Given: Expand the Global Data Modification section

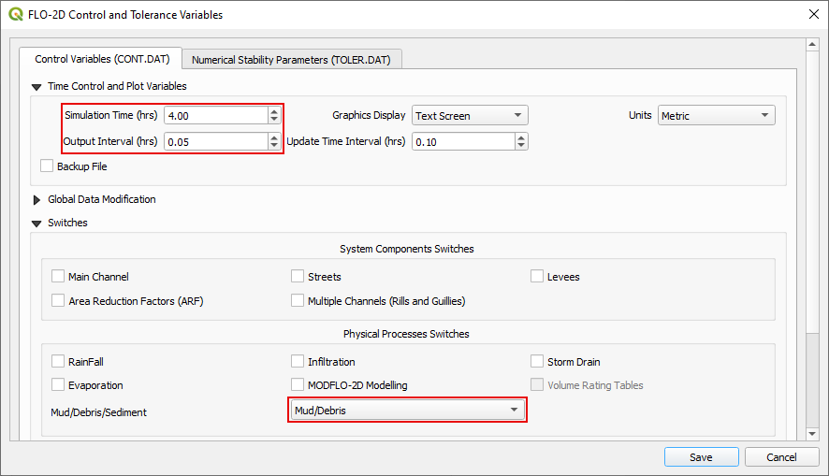Looking at the screenshot, I should [x=37, y=200].
